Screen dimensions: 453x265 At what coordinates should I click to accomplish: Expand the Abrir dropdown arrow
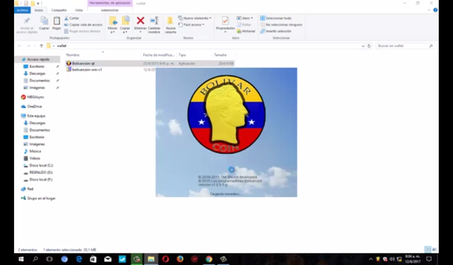click(x=252, y=18)
